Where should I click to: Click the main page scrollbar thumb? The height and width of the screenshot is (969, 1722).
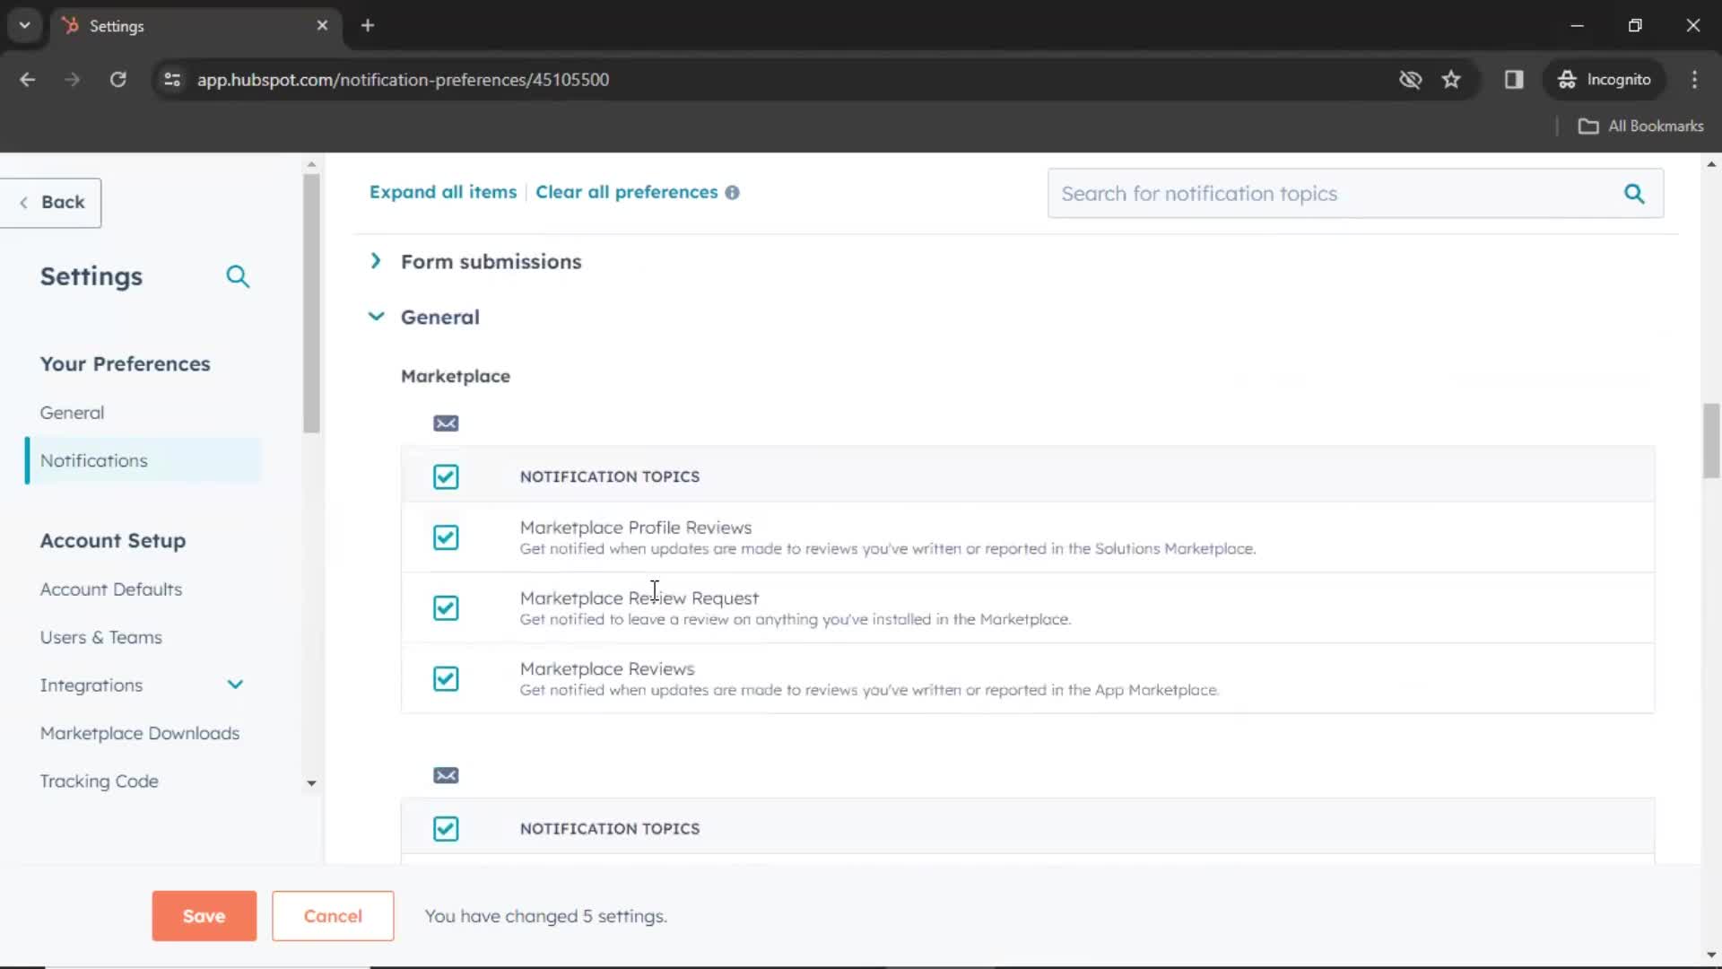pyautogui.click(x=1711, y=441)
